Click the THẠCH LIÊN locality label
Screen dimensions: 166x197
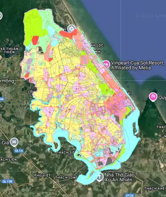(x=8, y=159)
